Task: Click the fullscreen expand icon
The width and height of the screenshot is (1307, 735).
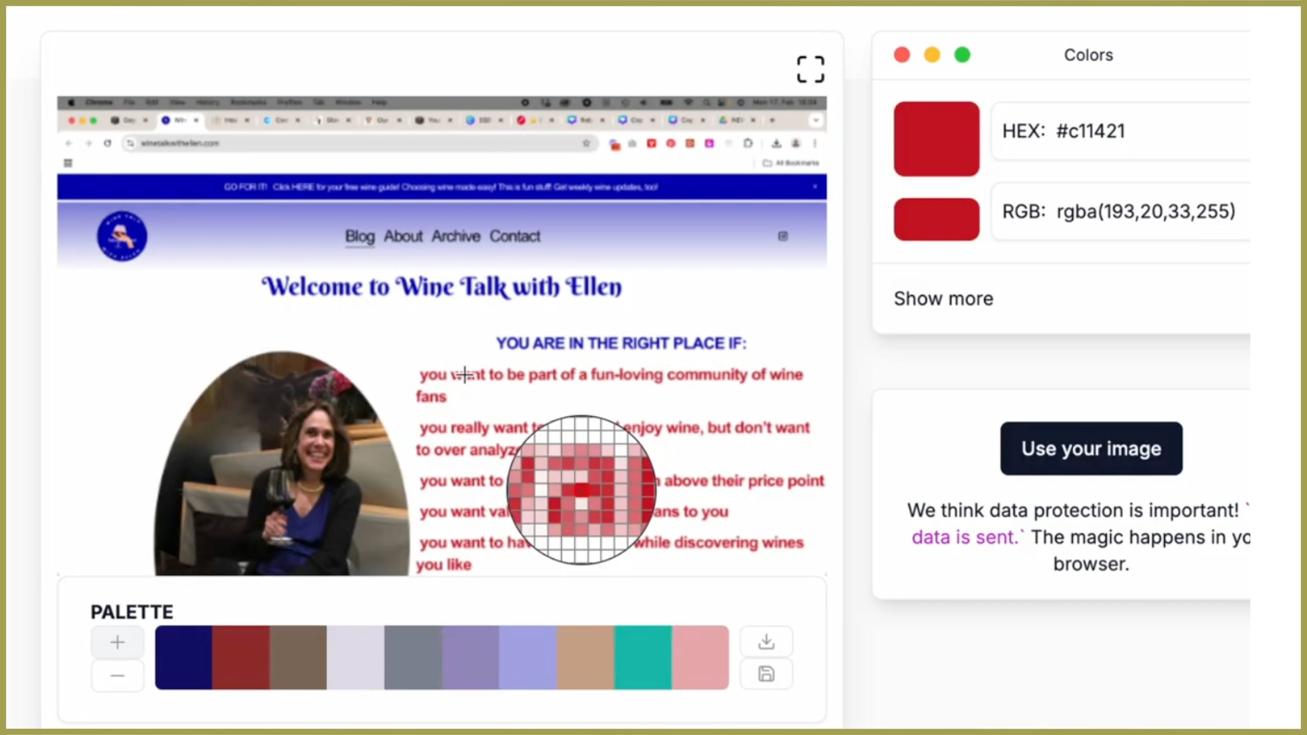Action: (810, 70)
